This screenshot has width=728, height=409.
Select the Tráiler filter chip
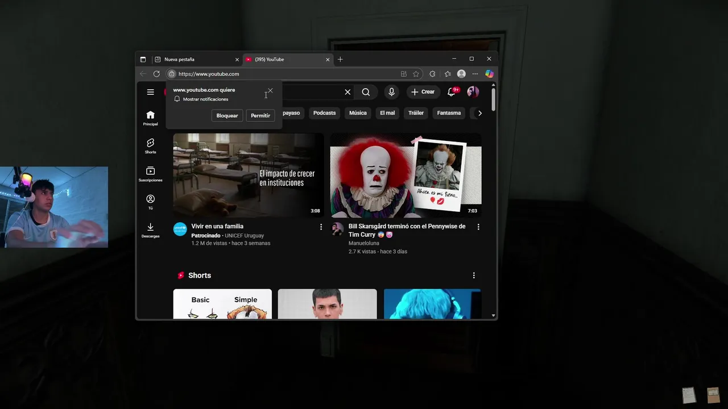(416, 113)
